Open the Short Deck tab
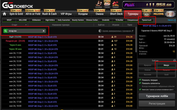 click(x=116, y=14)
